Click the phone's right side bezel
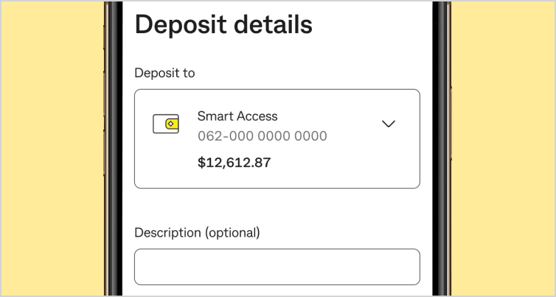Screen dimensions: 556x297 point(441,147)
